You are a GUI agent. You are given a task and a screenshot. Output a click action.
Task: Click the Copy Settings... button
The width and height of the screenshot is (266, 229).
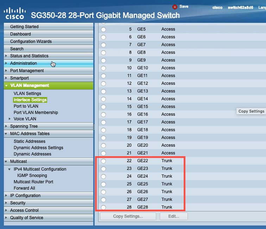click(128, 216)
